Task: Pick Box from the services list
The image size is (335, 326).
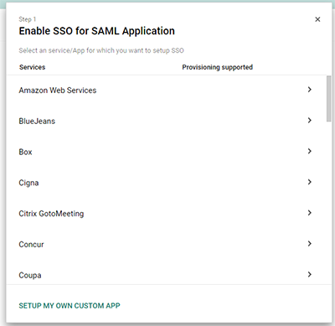Action: (x=25, y=152)
